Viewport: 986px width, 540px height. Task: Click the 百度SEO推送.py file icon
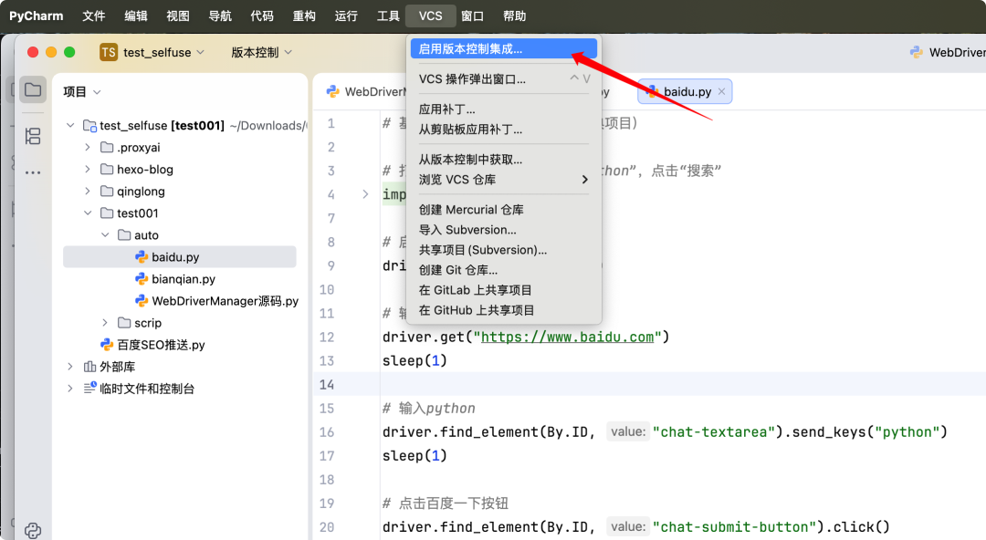point(107,345)
